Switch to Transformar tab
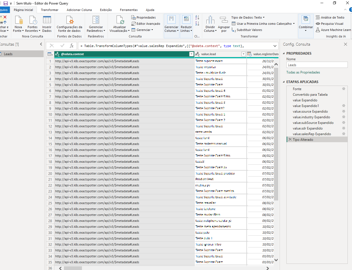The image size is (352, 270). click(x=50, y=10)
